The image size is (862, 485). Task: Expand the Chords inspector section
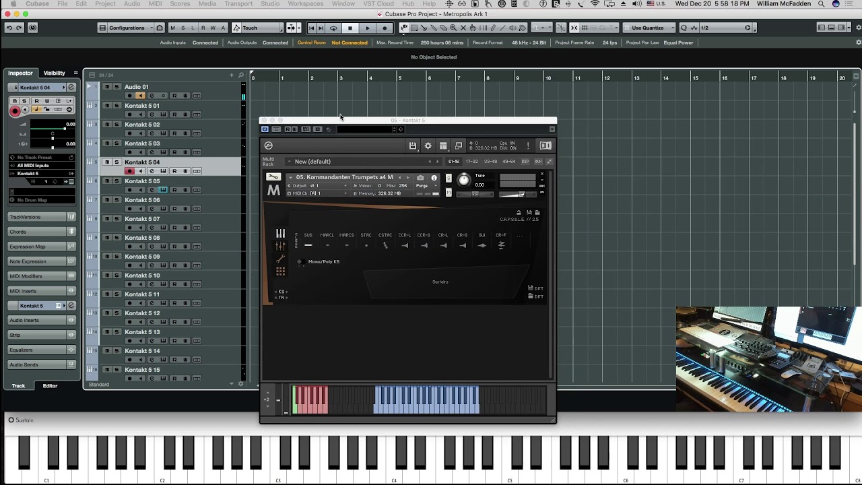[42, 232]
